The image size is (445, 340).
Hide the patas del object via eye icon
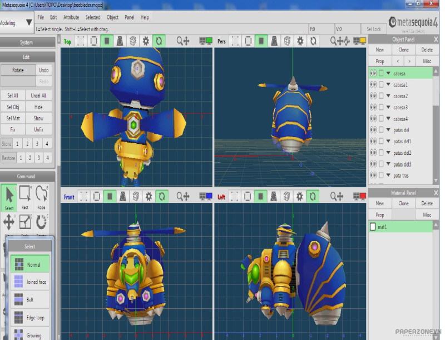coord(373,130)
